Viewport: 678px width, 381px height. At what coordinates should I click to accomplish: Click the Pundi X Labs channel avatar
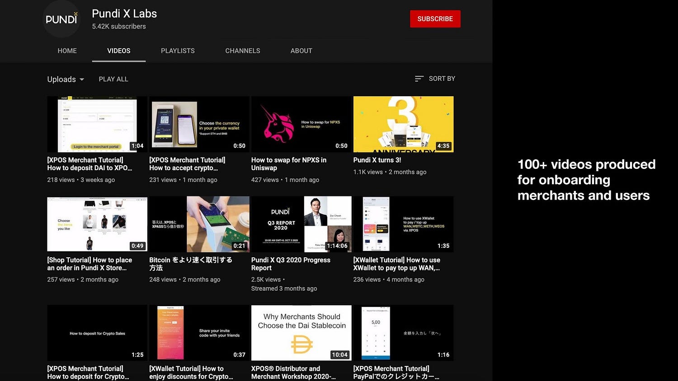pos(61,19)
